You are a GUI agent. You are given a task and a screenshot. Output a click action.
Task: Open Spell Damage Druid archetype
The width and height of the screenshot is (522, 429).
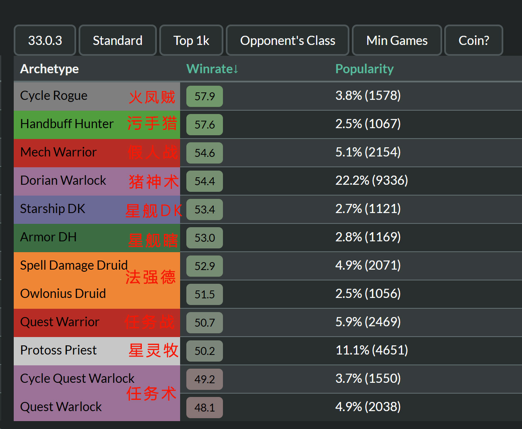point(74,265)
